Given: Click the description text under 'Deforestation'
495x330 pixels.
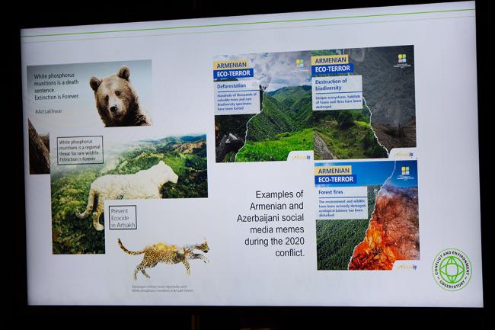Looking at the screenshot, I should point(237,101).
